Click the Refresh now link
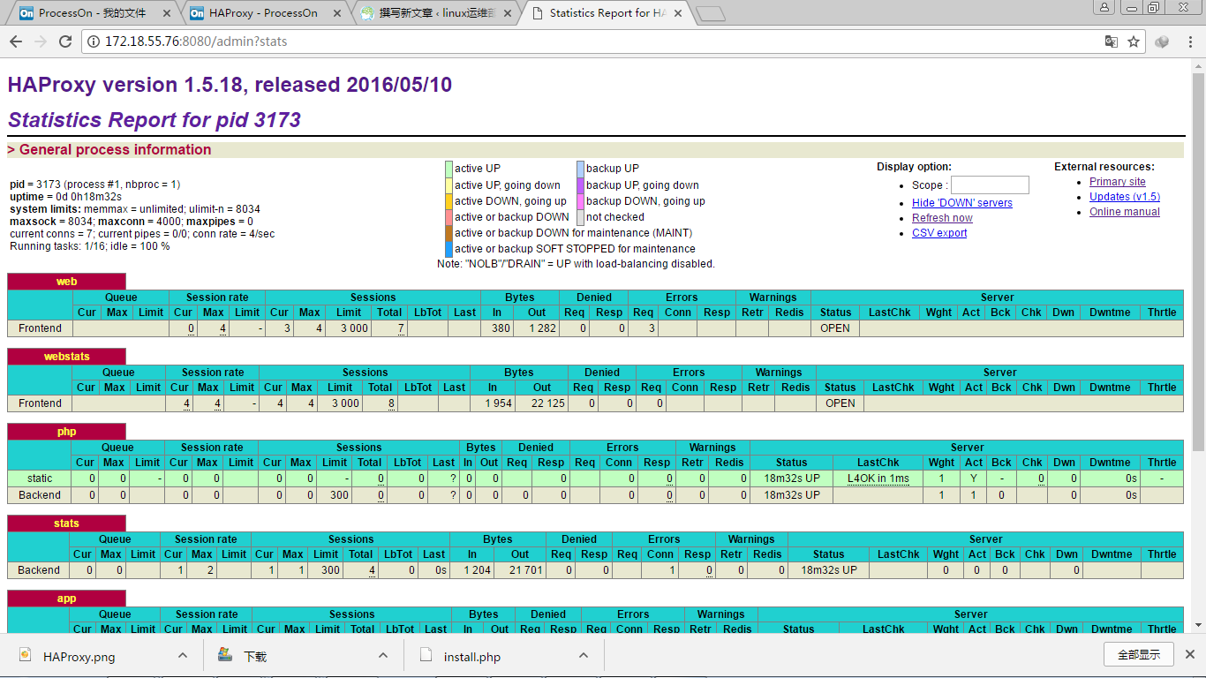 click(942, 218)
